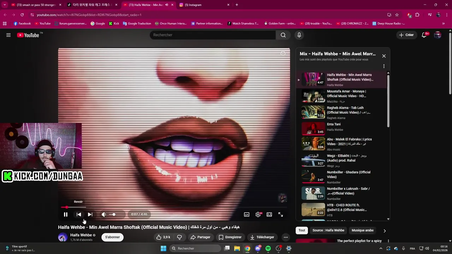This screenshot has height=254, width=452.
Task: Share the video with Partager
Action: click(x=200, y=237)
